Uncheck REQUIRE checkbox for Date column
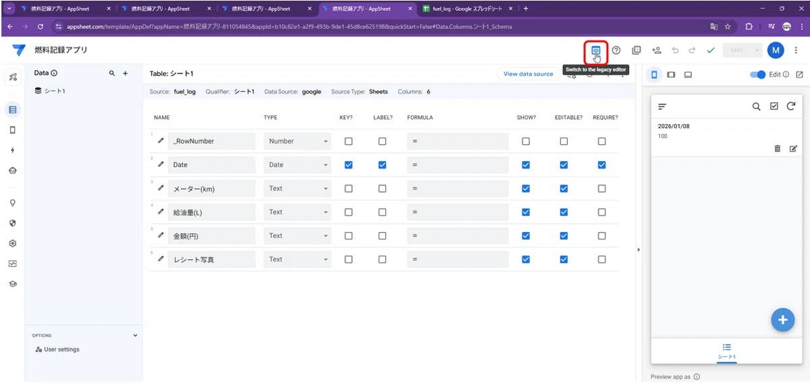The height and width of the screenshot is (385, 810). coord(601,165)
